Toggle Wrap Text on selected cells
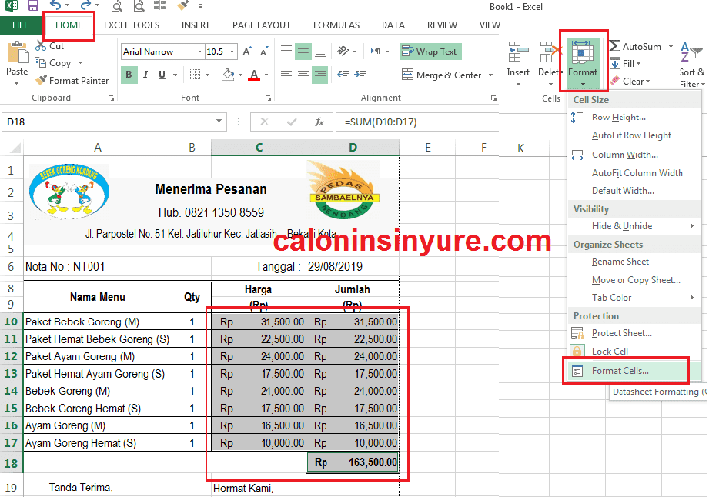This screenshot has width=709, height=497. [430, 52]
